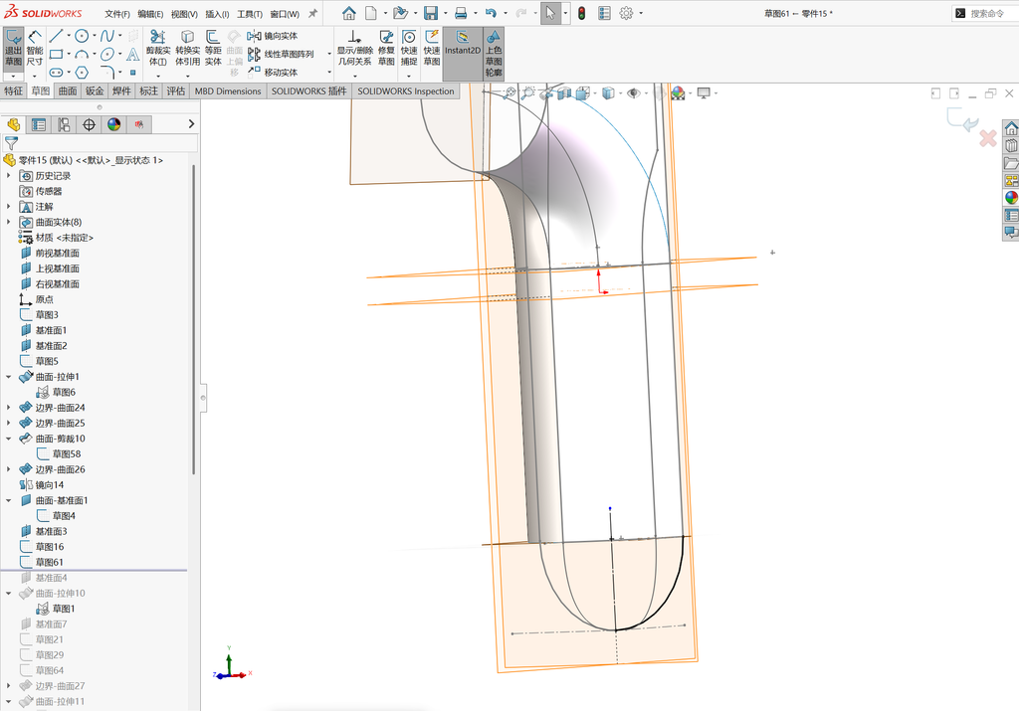Select the Corner Rectangle tool

pyautogui.click(x=56, y=54)
